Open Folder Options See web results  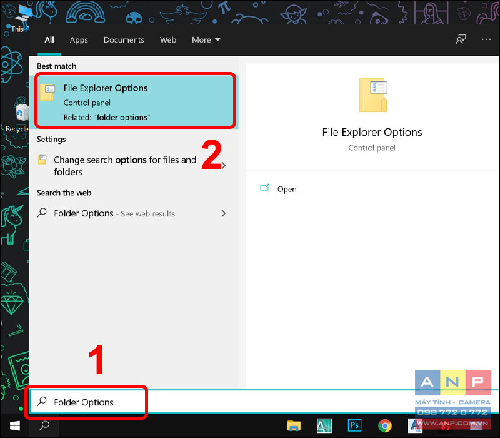(x=134, y=213)
